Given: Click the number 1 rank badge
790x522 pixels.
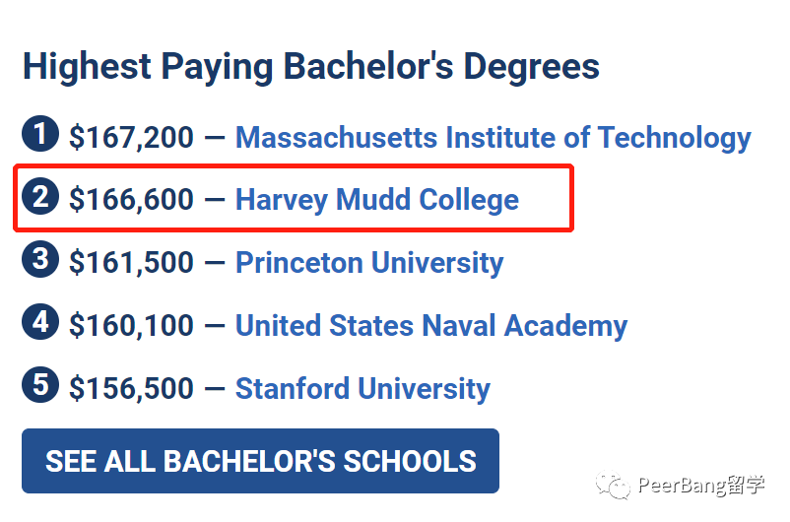Looking at the screenshot, I should pyautogui.click(x=40, y=134).
